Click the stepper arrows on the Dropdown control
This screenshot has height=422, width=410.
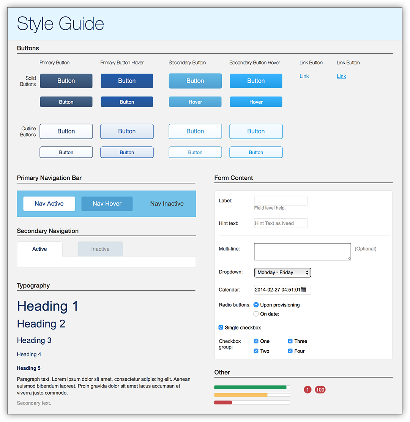(x=307, y=272)
